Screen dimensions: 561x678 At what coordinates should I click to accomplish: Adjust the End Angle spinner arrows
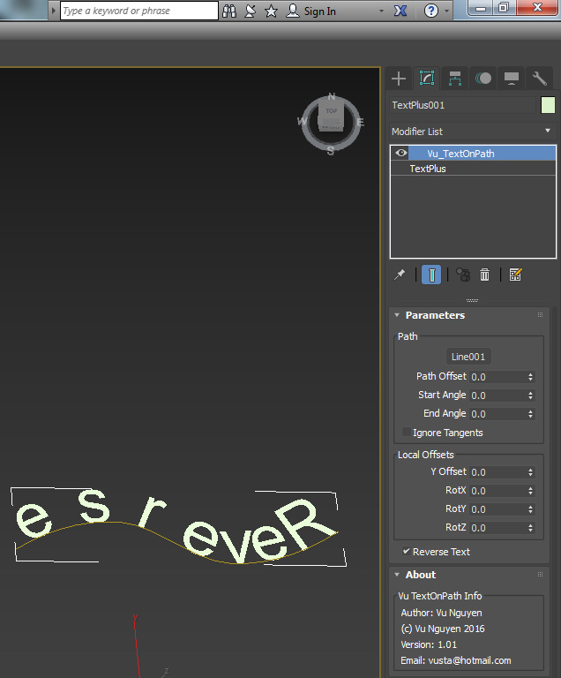[531, 414]
